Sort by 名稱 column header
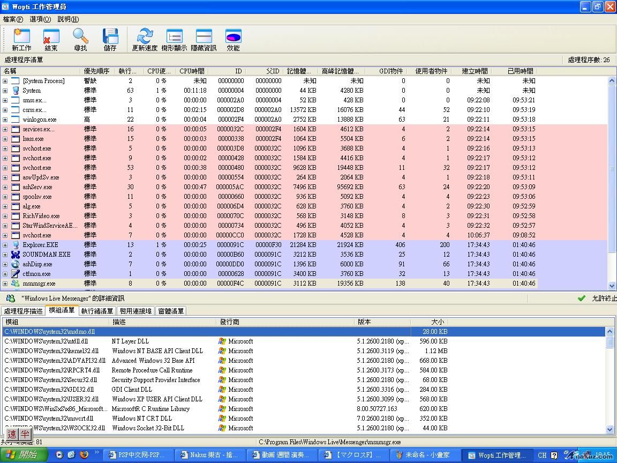The width and height of the screenshot is (617, 463). 41,71
